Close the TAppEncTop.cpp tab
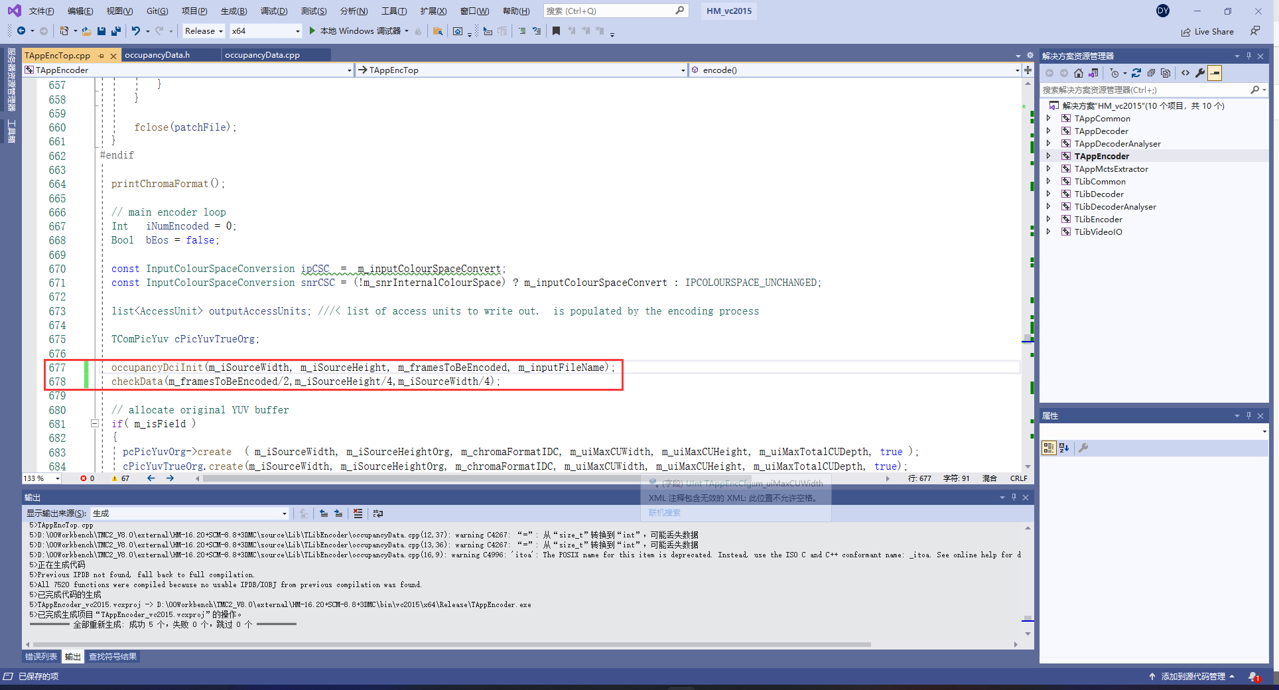1279x690 pixels. 113,56
